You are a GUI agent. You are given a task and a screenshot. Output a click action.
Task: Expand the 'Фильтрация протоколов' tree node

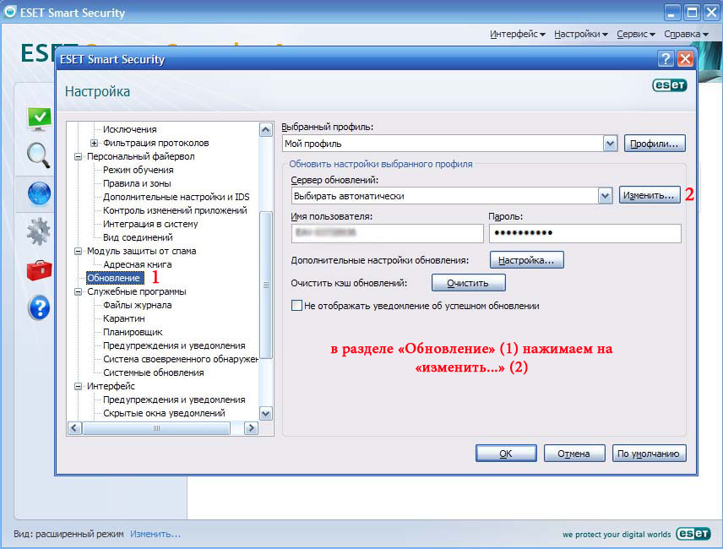click(94, 143)
